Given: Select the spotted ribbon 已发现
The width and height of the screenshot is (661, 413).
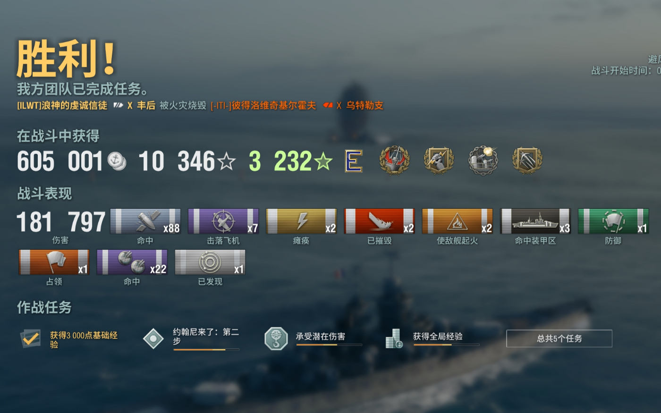Looking at the screenshot, I should (210, 262).
